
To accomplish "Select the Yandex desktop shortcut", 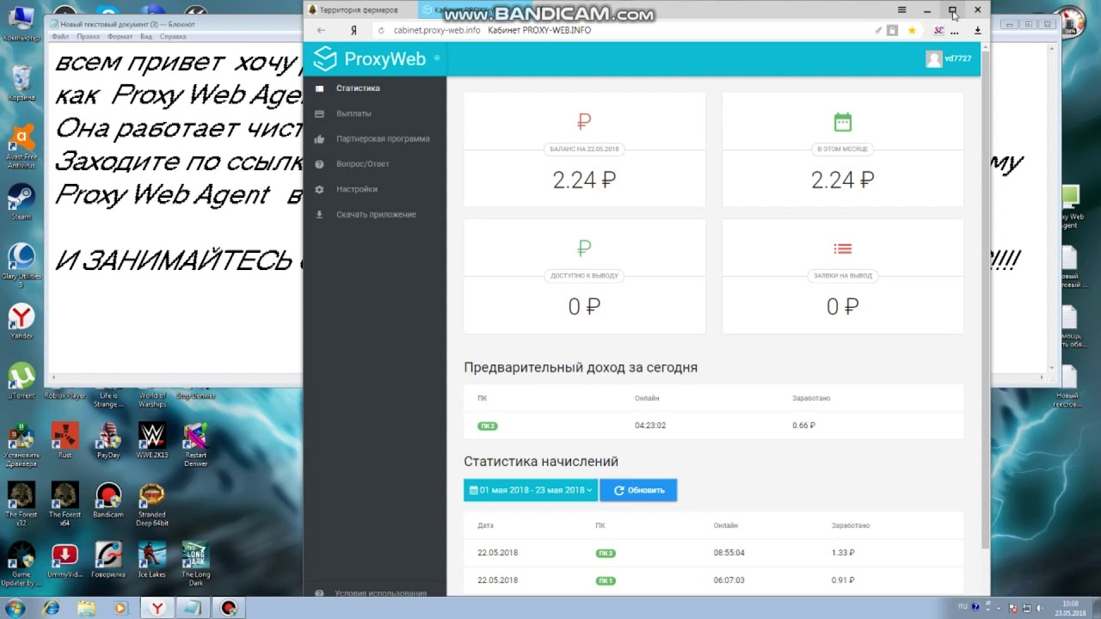I will [22, 321].
